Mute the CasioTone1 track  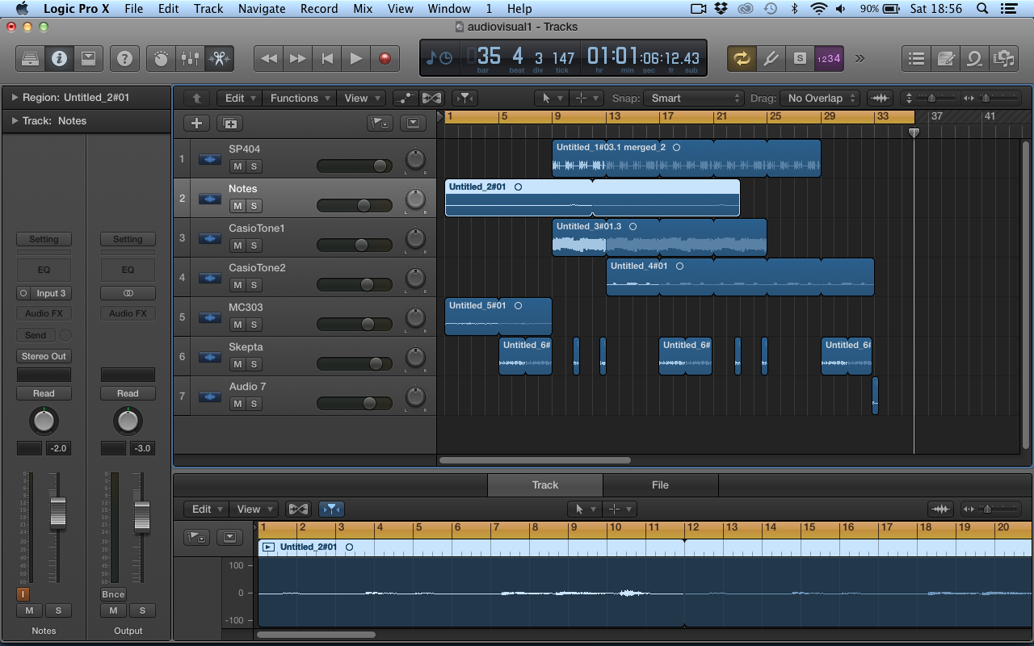click(x=237, y=245)
